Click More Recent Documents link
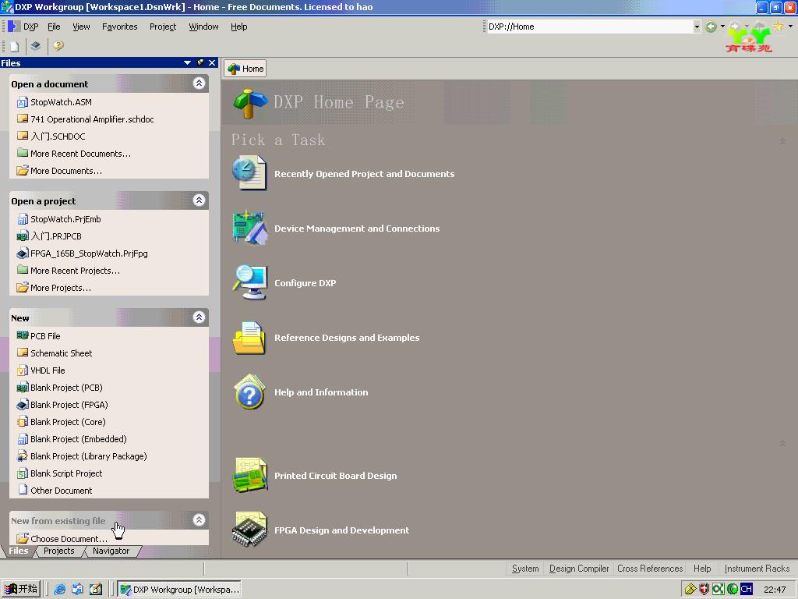 (x=80, y=154)
